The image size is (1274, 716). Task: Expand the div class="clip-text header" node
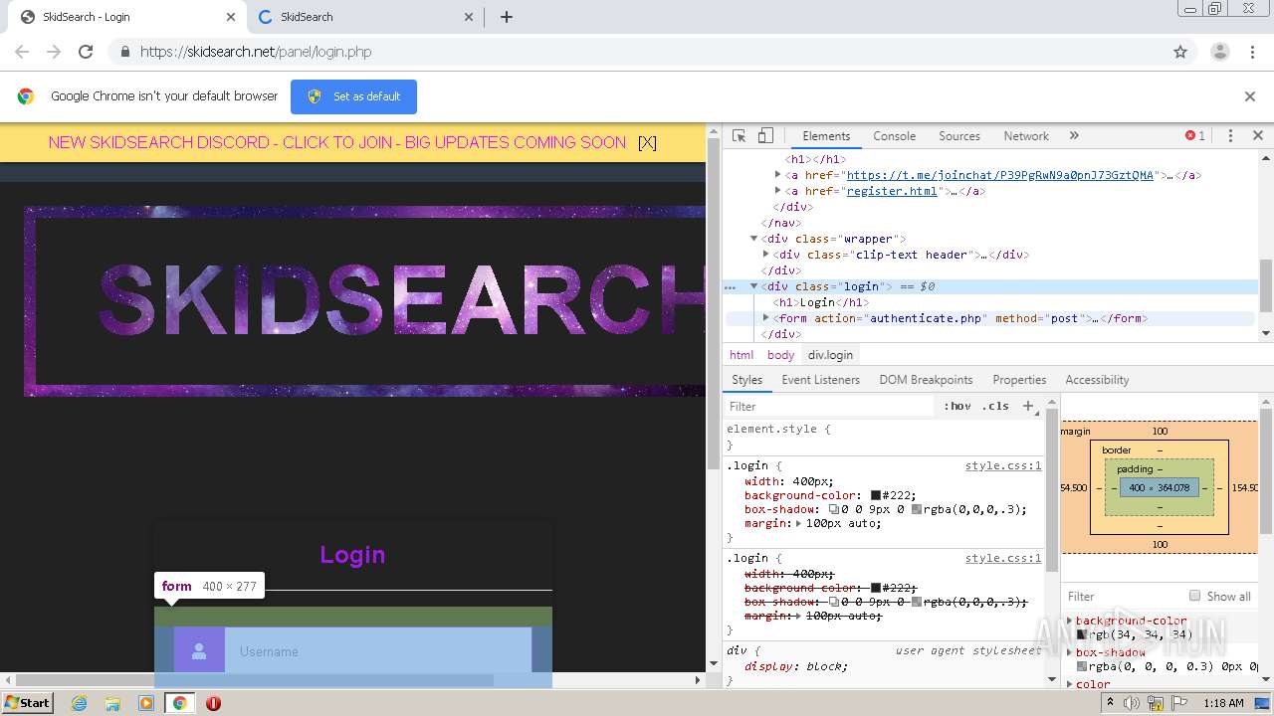[765, 255]
